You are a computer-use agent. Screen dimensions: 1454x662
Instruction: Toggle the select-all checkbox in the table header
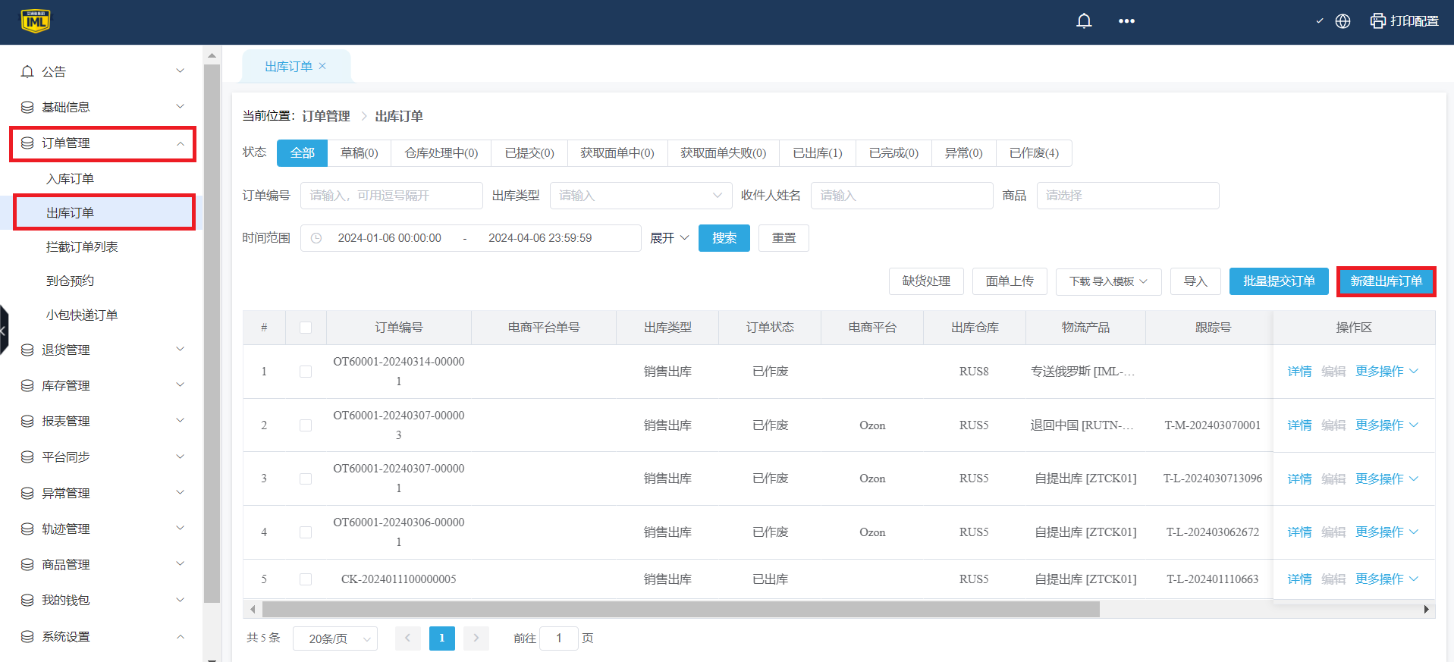point(306,328)
